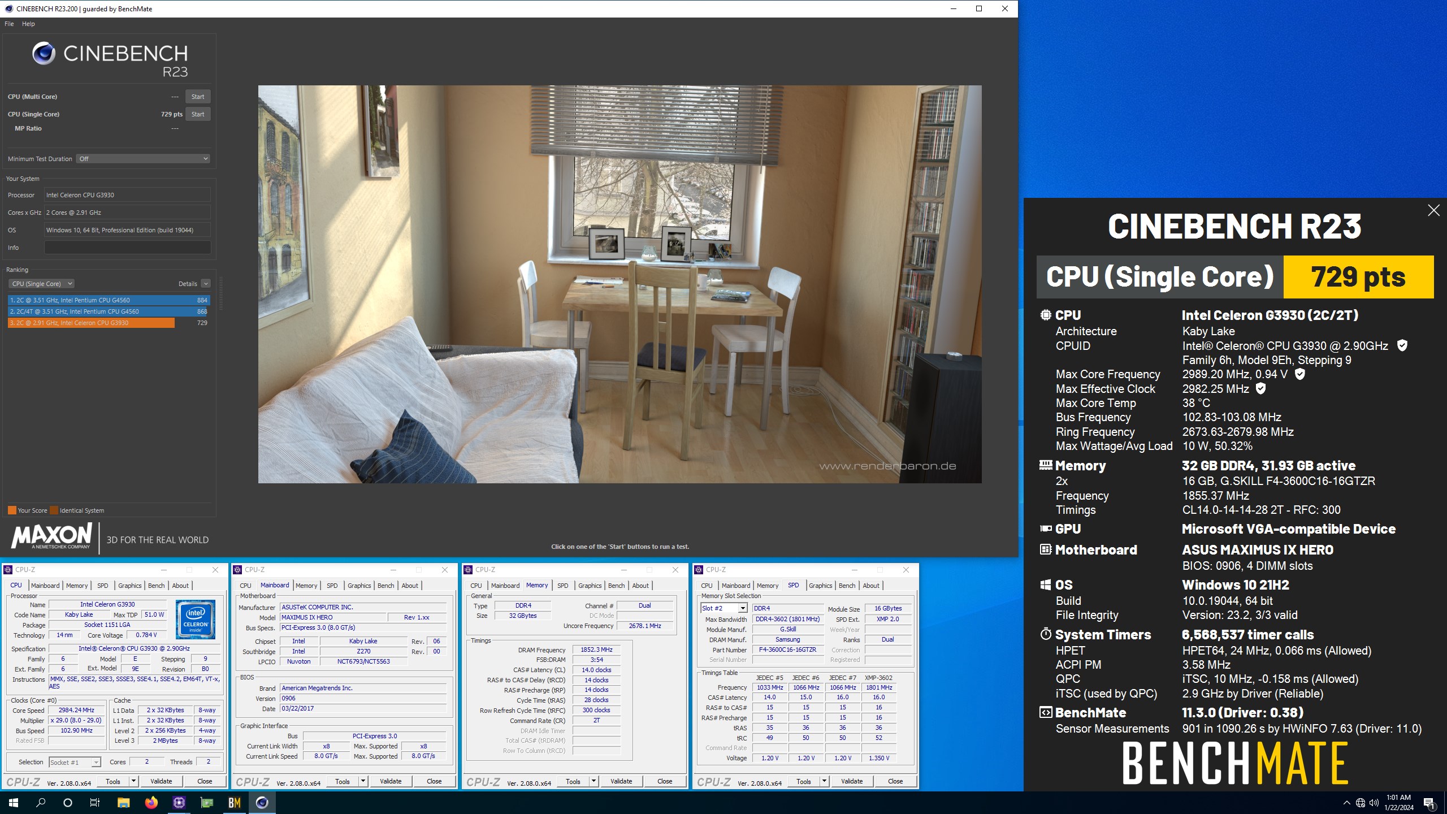The image size is (1447, 814).
Task: Click the MAXON logo
Action: click(51, 535)
